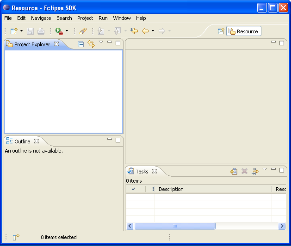Go to last edit location
Image resolution: width=291 pixels, height=246 pixels.
[134, 31]
